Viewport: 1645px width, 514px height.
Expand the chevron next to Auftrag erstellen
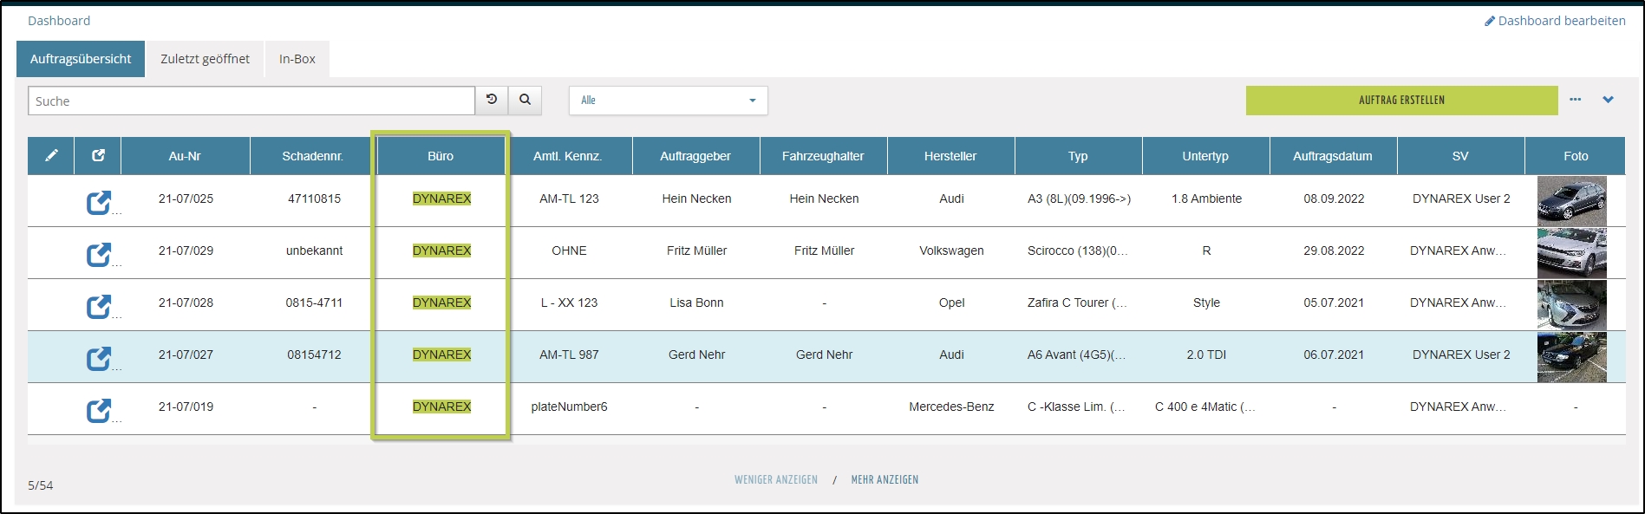[1608, 100]
